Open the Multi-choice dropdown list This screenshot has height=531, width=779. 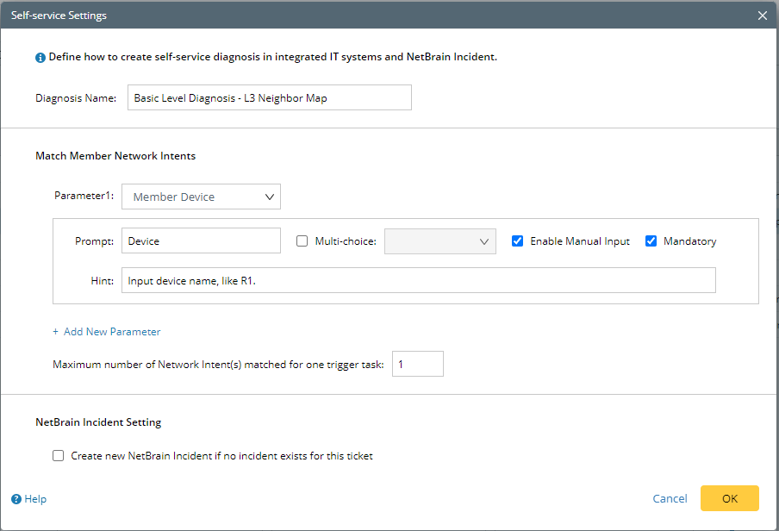pos(440,241)
